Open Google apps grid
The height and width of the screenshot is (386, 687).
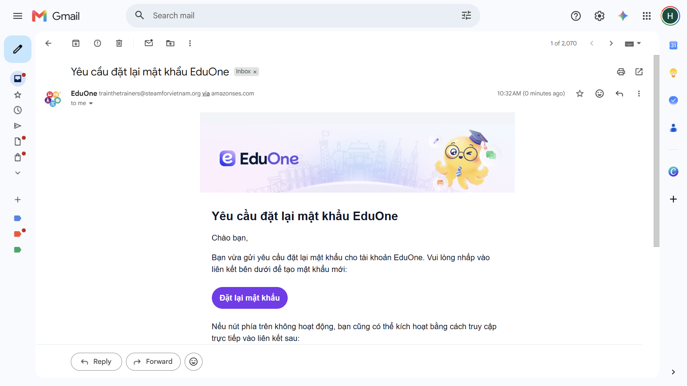(x=647, y=16)
